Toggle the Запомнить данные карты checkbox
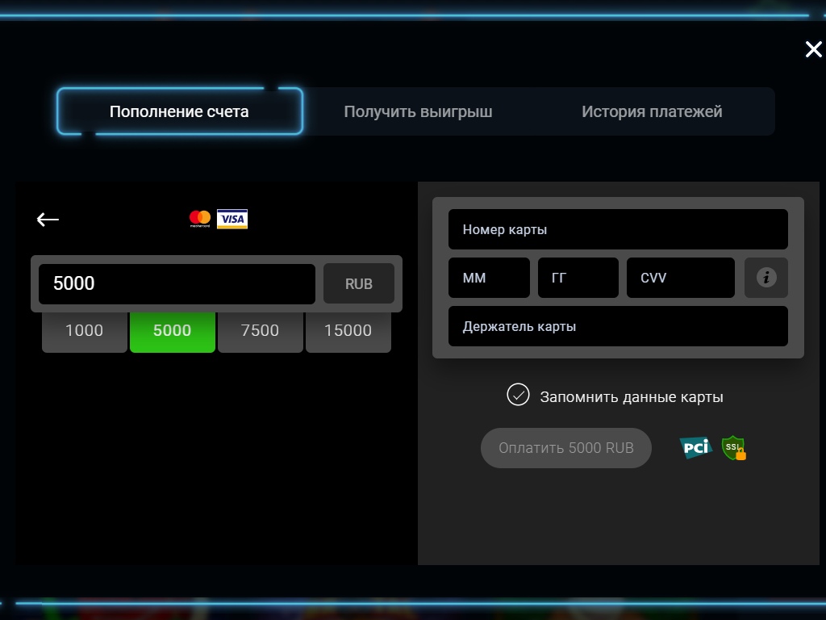 point(518,396)
